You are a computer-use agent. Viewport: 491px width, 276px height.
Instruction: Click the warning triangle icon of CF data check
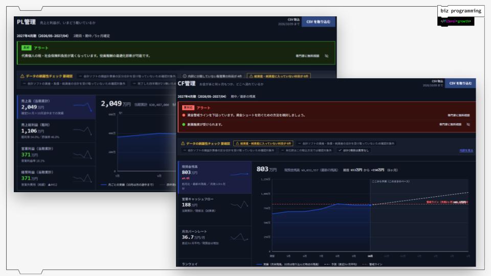point(183,143)
